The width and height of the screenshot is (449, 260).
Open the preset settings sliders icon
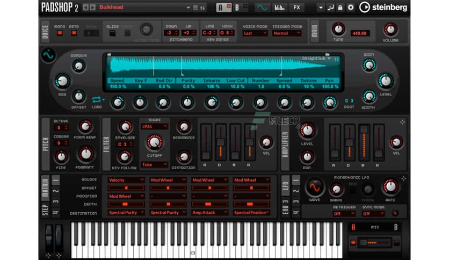pos(202,8)
